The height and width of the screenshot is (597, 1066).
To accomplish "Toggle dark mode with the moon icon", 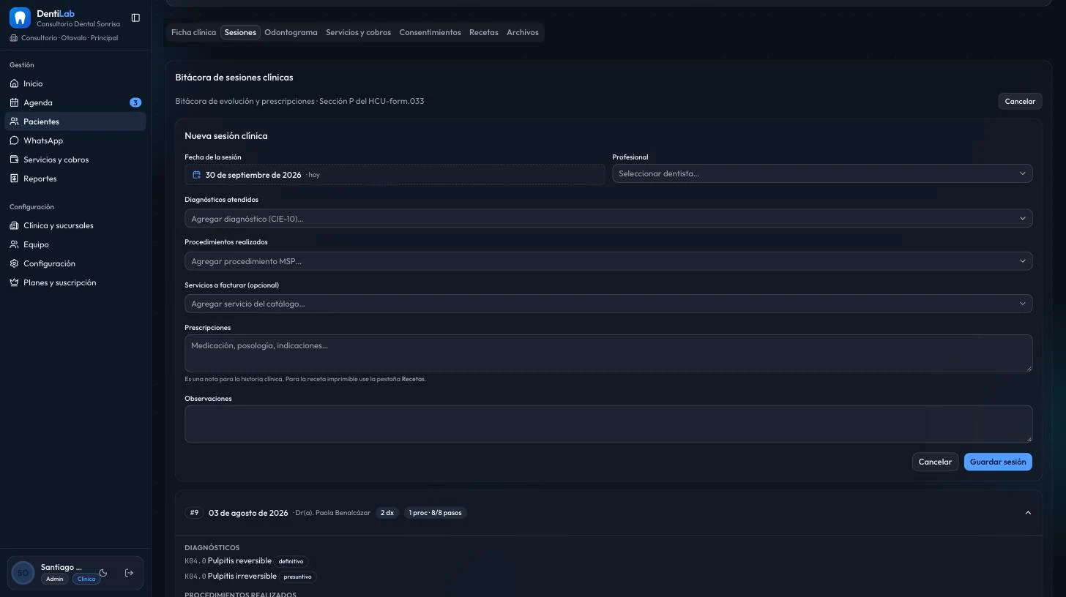I will click(x=103, y=573).
